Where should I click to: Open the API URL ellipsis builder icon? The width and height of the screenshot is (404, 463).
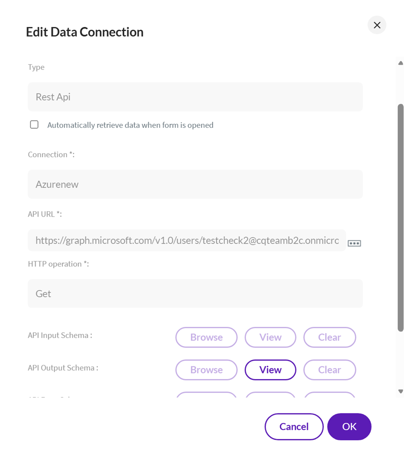354,243
